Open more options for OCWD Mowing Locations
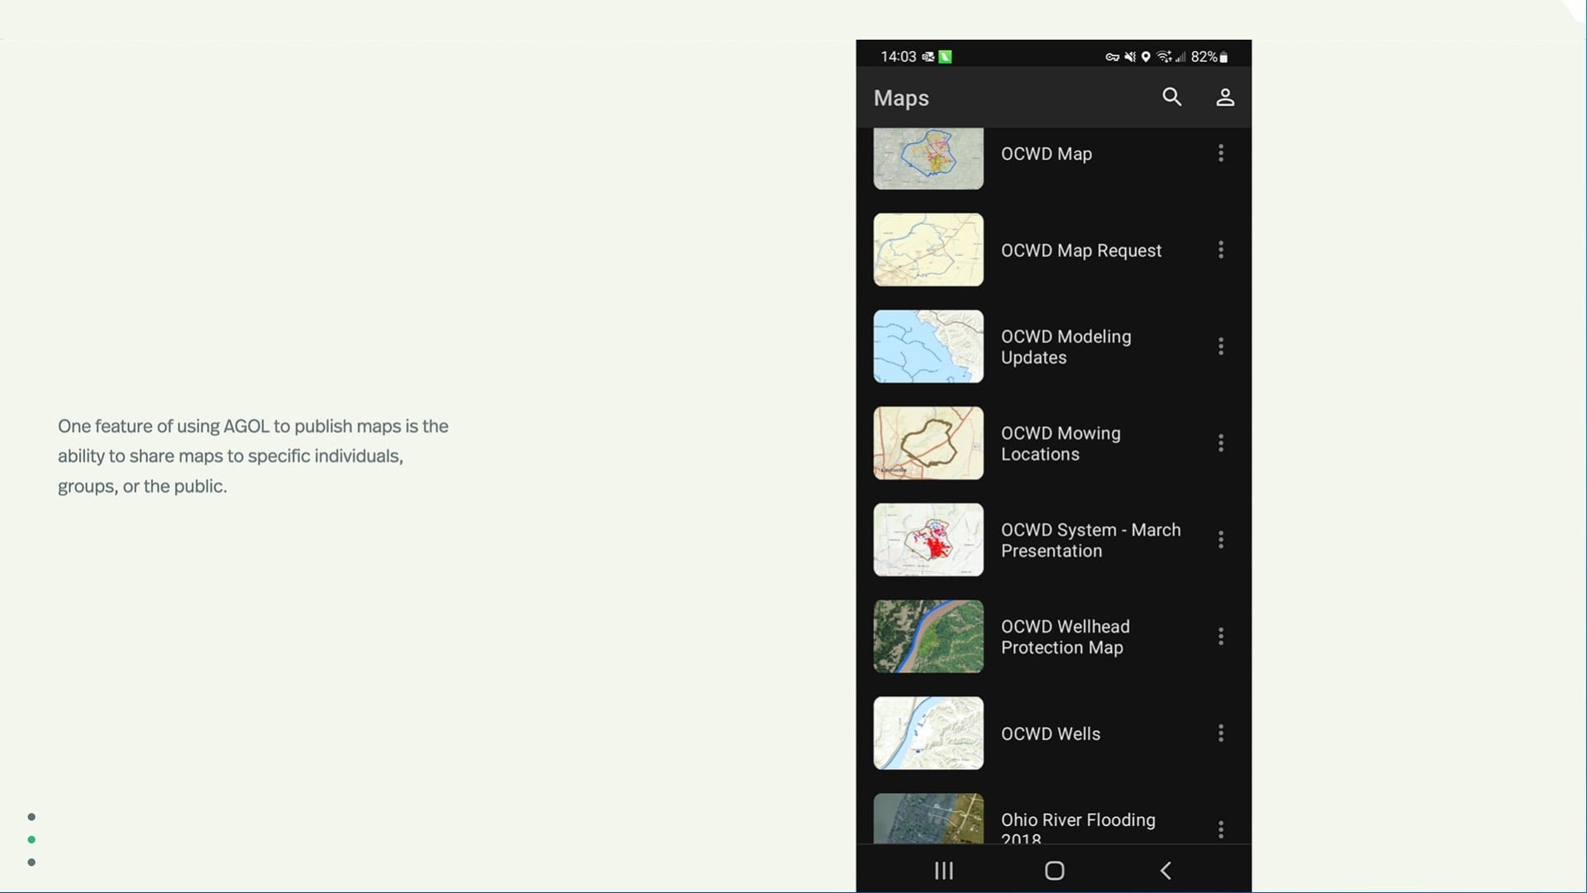Screen dimensions: 1587x893 point(1221,443)
